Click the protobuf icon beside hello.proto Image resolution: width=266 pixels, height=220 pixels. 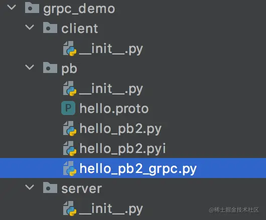[x=68, y=108]
